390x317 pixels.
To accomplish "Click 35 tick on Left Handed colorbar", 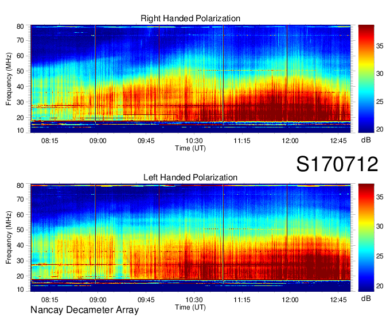I will click(380, 197).
